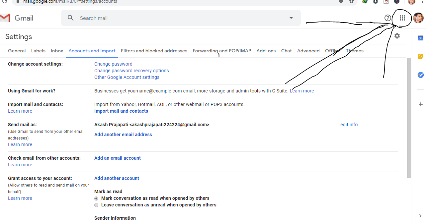Open the Gmail support help icon

coord(387,18)
